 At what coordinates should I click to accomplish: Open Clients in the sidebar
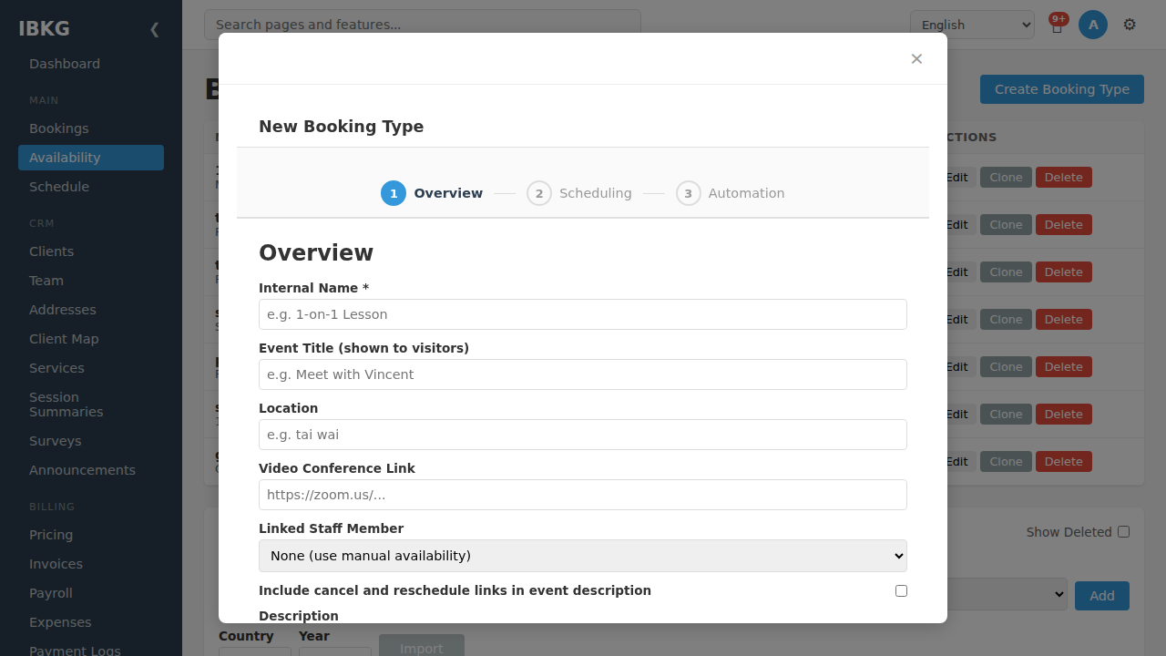91,251
